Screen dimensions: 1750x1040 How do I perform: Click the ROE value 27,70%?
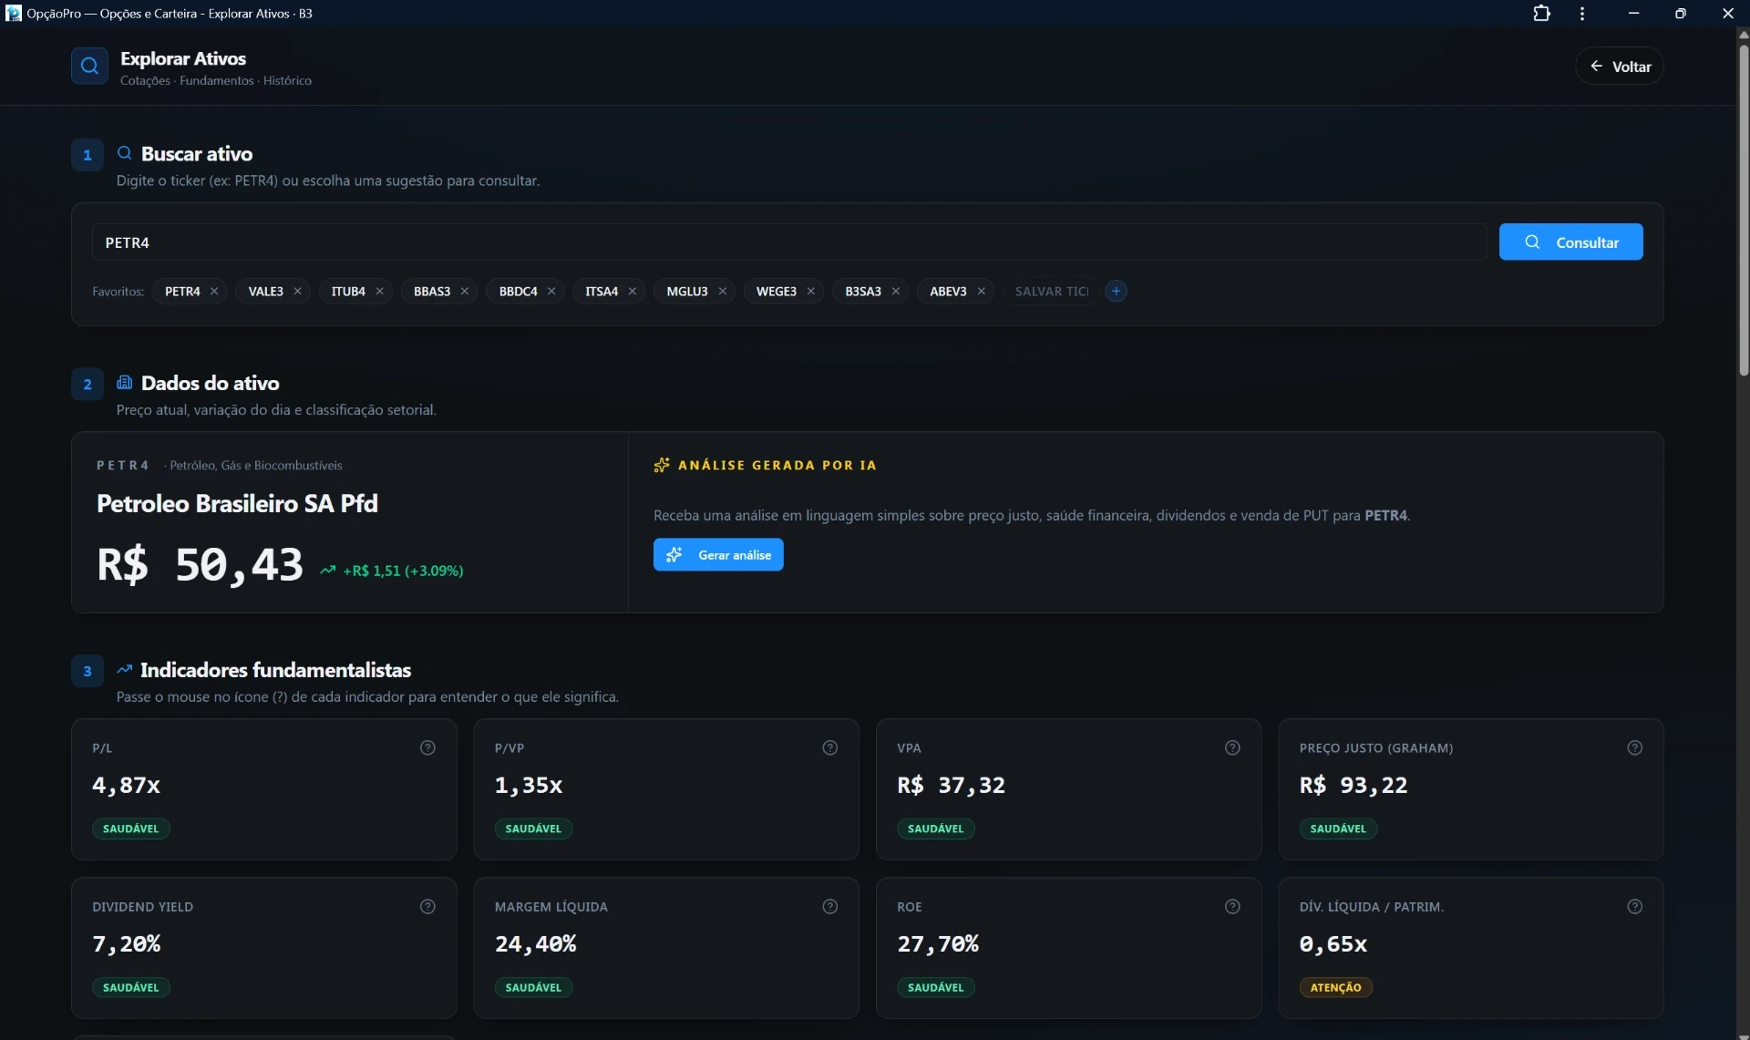938,944
